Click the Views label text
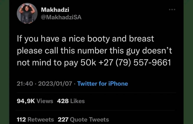The height and width of the screenshot is (124, 193). (45, 101)
